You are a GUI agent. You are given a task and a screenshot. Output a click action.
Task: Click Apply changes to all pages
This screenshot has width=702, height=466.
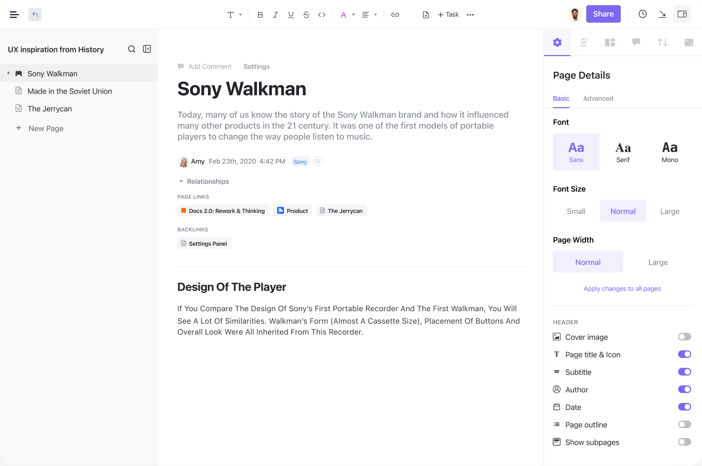[622, 288]
